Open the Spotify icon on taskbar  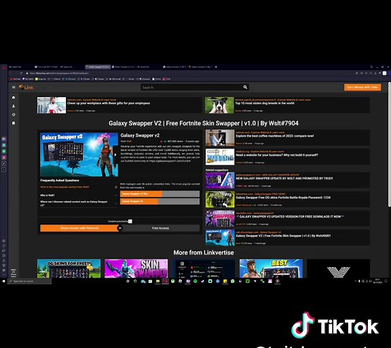pyautogui.click(x=195, y=281)
